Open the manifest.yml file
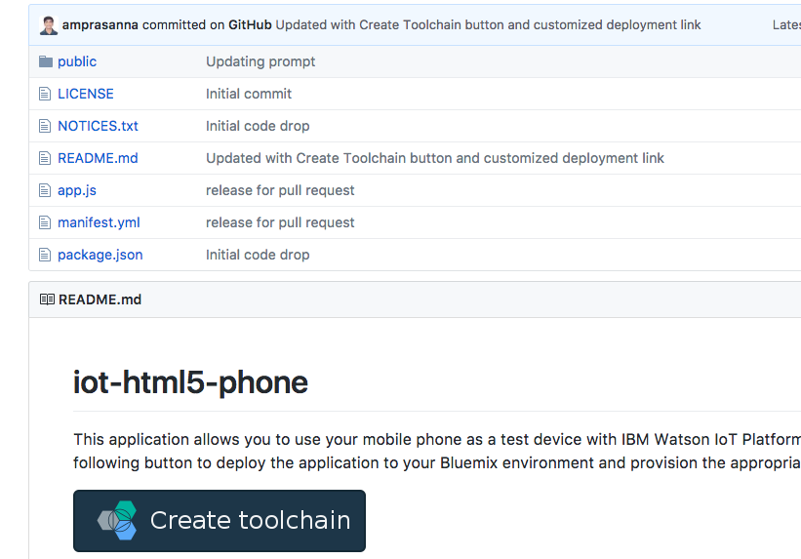This screenshot has height=559, width=801. [x=99, y=222]
